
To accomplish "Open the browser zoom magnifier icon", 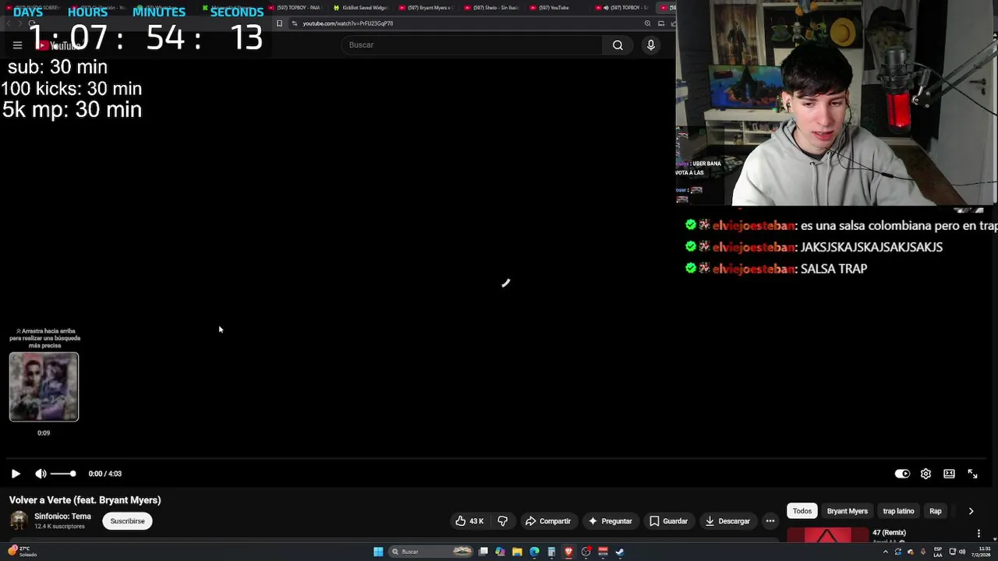I will [x=648, y=23].
